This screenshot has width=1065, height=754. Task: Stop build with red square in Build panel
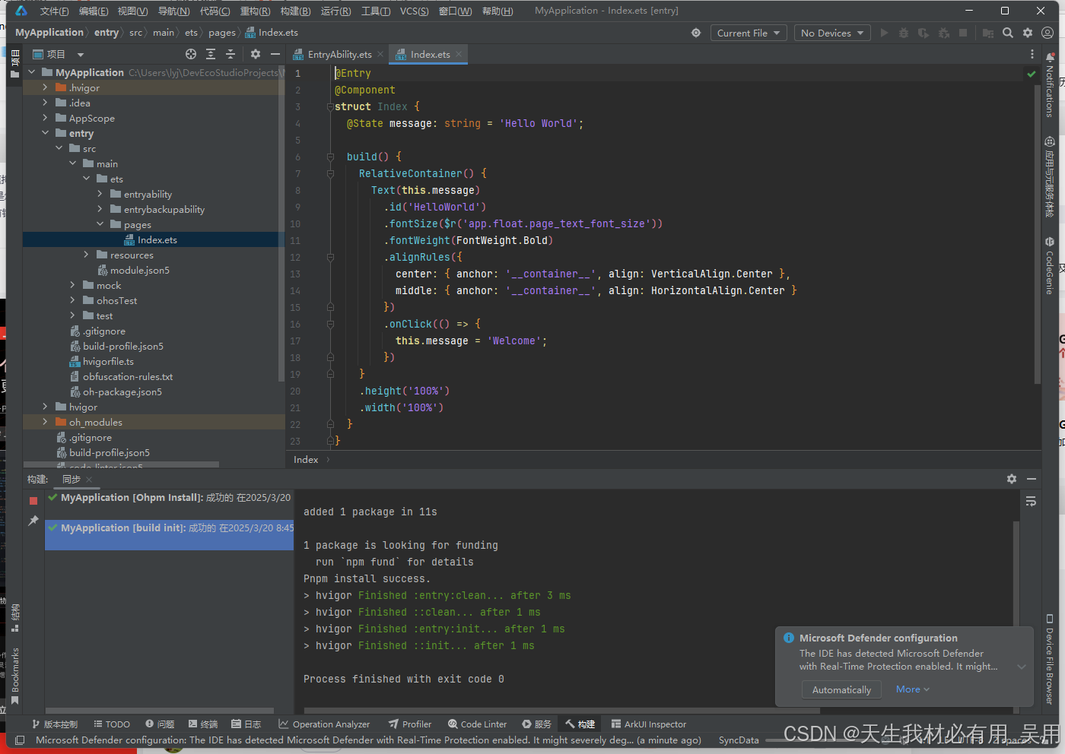(x=33, y=501)
